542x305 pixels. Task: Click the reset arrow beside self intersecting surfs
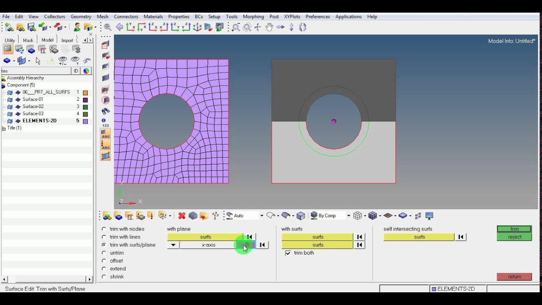tap(461, 237)
